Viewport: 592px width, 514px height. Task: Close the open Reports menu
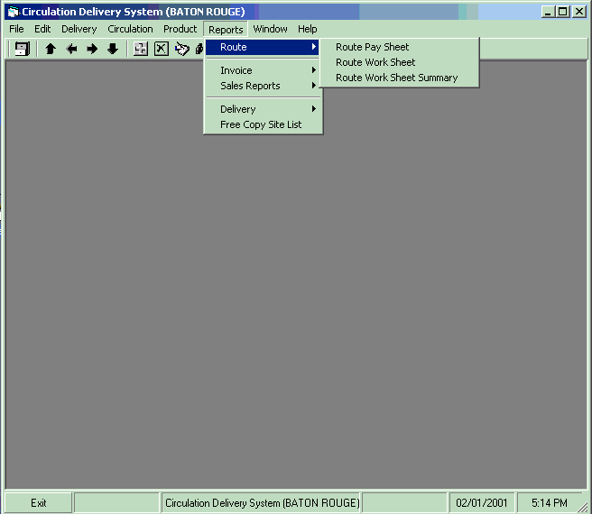coord(226,30)
